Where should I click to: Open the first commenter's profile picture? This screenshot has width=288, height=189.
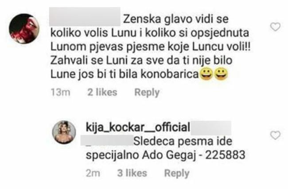click(24, 28)
